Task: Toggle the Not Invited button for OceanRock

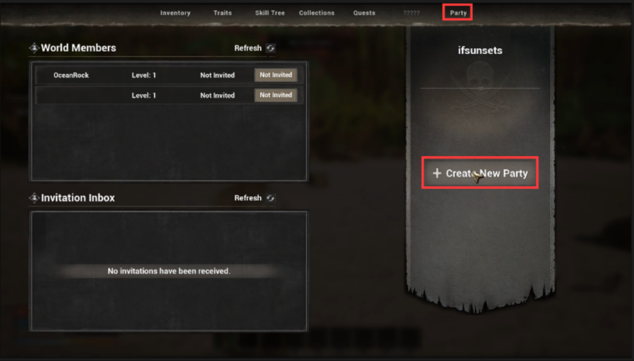Action: (x=276, y=75)
